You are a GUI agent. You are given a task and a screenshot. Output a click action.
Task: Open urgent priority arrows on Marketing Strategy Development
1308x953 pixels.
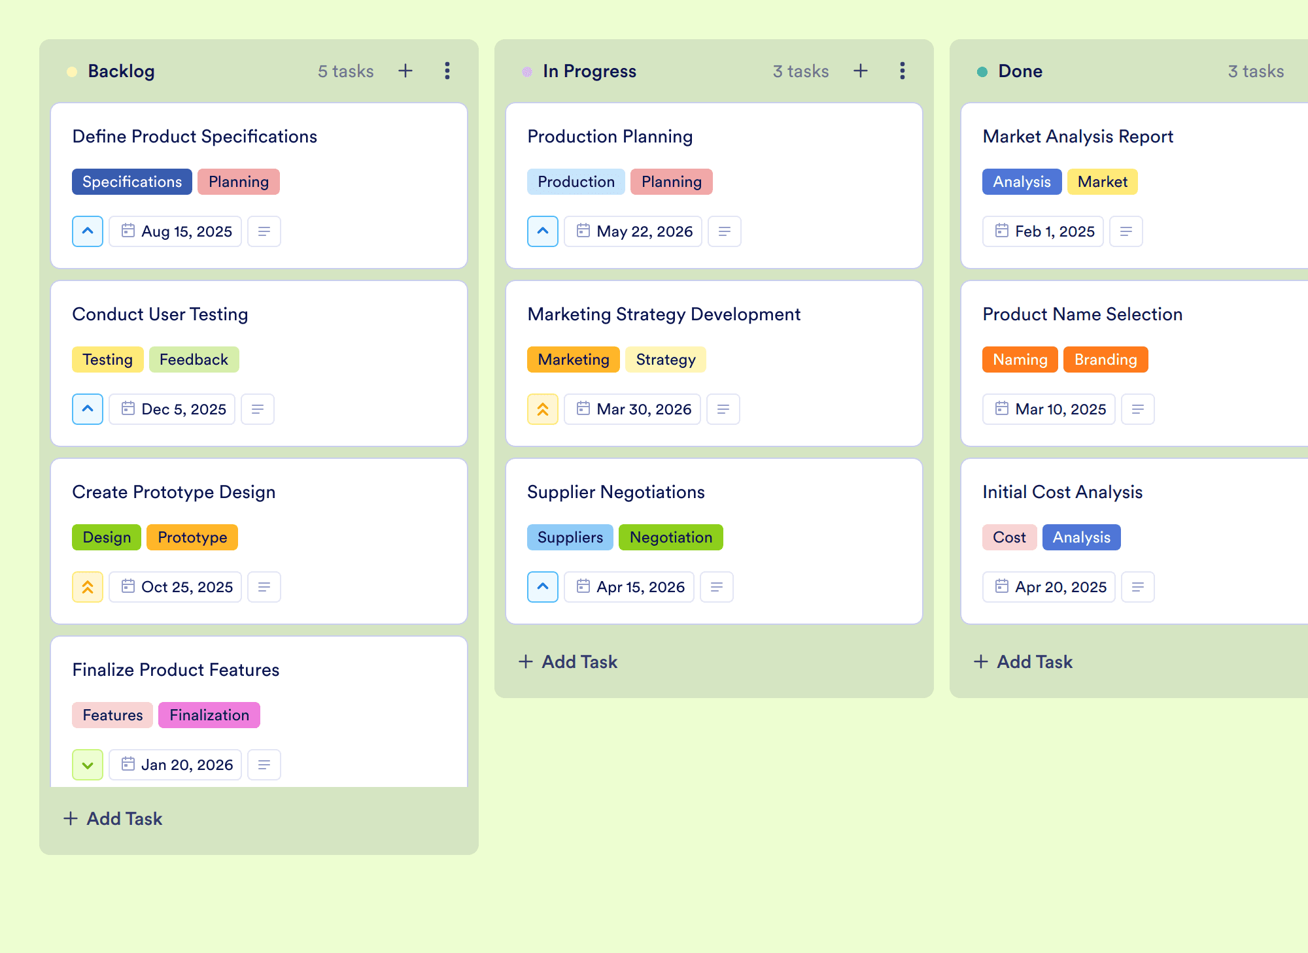(543, 409)
